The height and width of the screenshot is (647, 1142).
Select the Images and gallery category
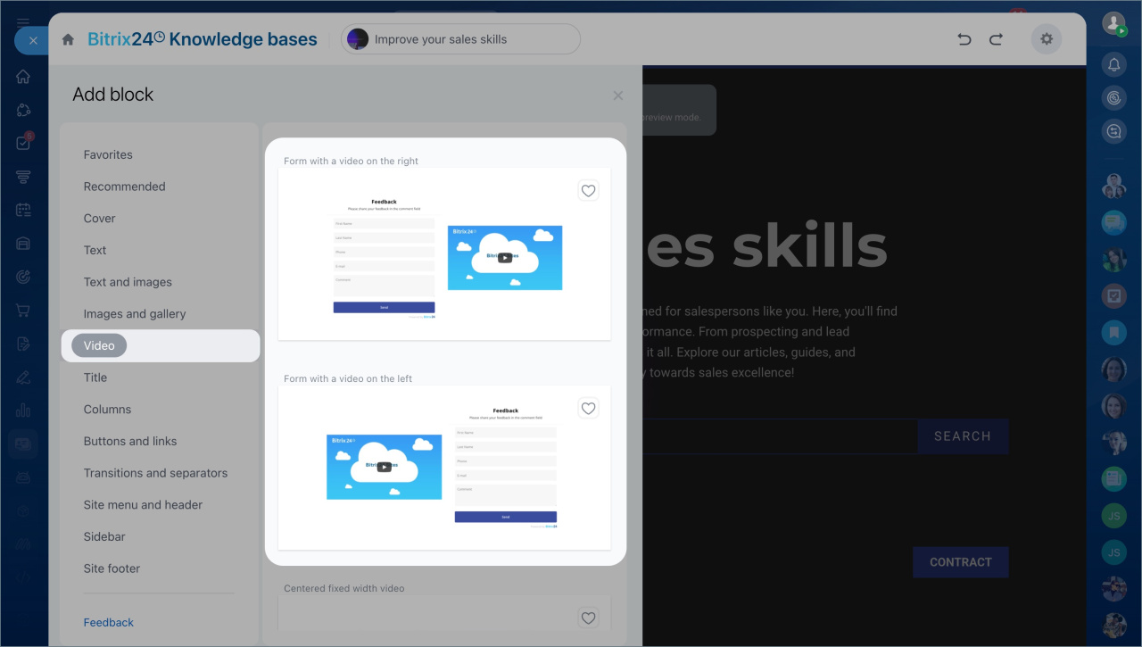[x=135, y=314]
